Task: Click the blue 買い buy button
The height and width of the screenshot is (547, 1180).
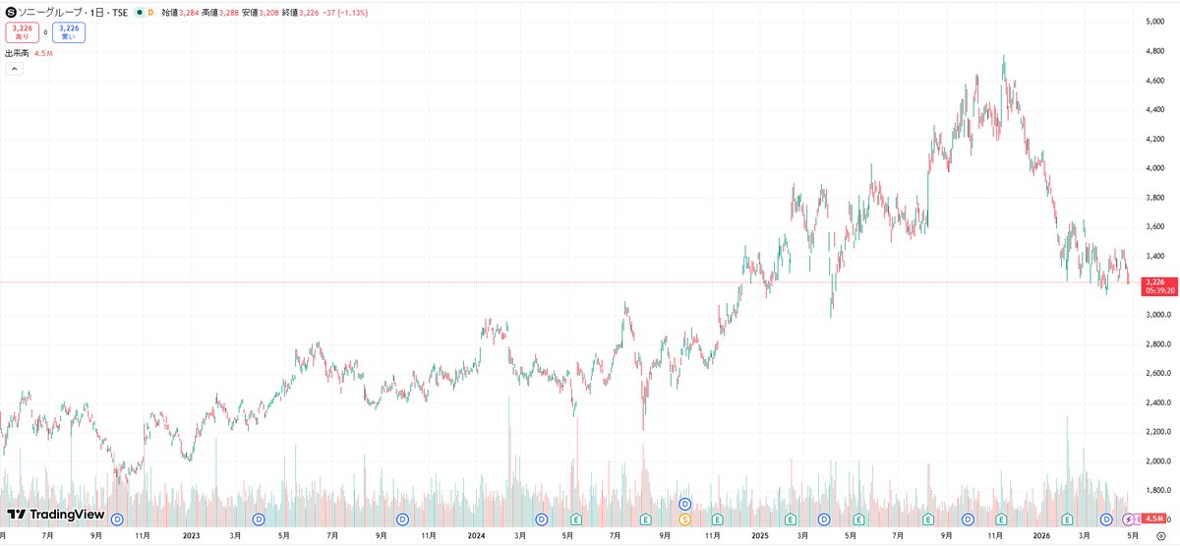Action: (x=69, y=32)
